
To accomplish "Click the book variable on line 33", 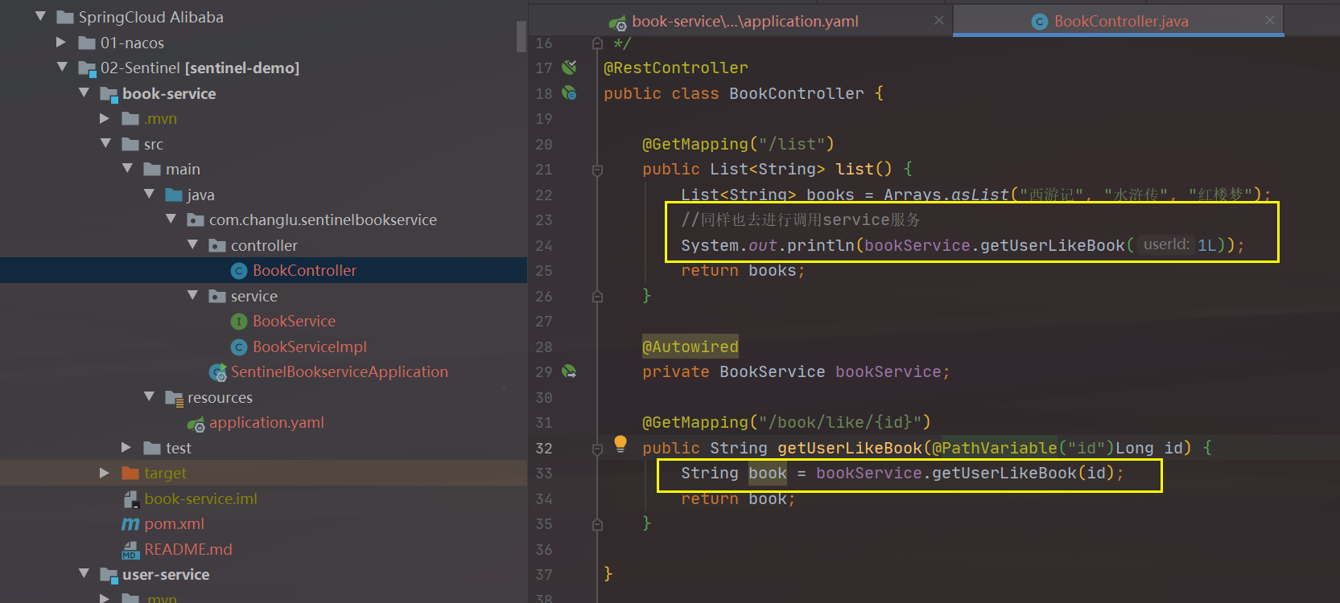I will tap(768, 473).
